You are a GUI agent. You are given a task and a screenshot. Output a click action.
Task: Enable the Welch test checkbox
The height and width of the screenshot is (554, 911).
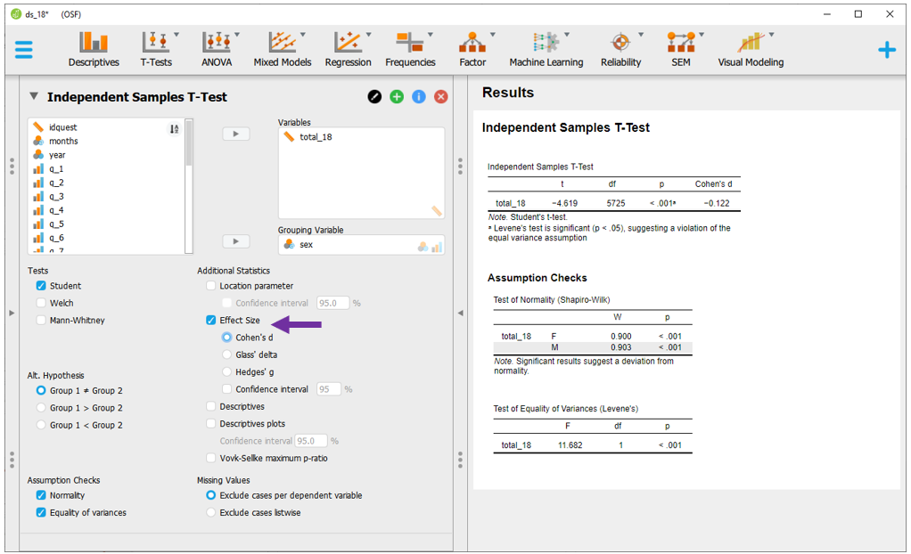point(41,303)
